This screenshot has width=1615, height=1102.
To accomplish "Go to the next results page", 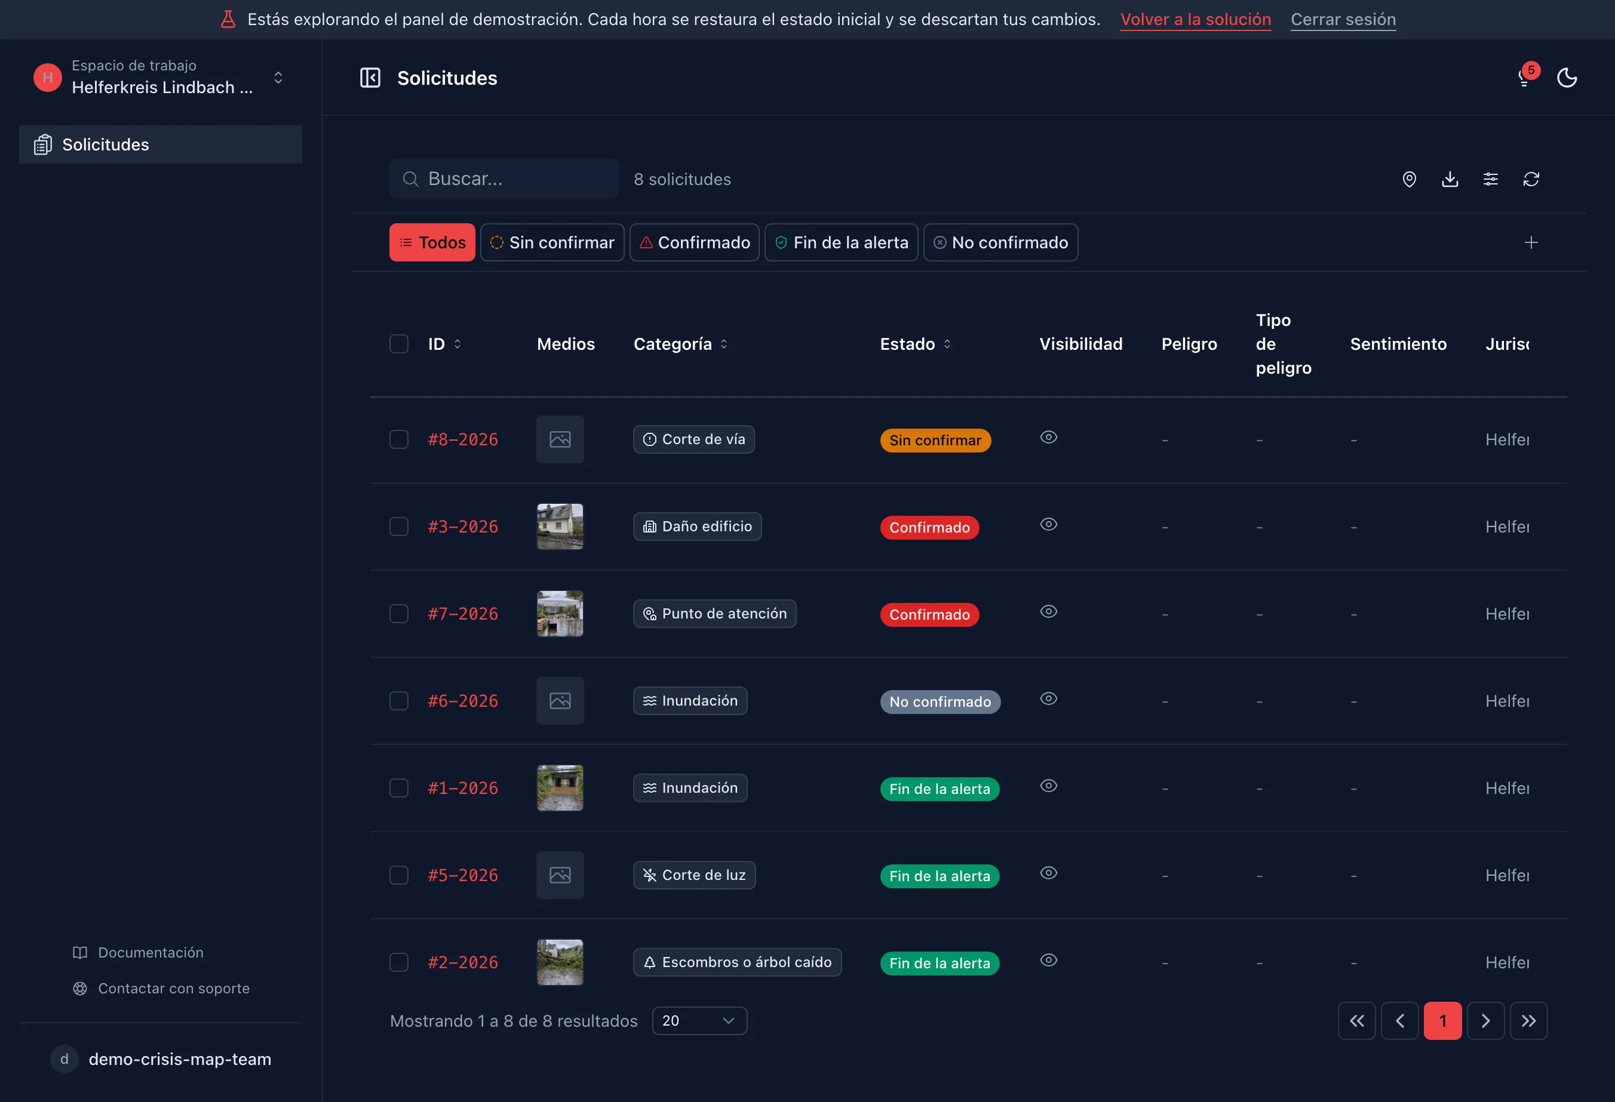I will coord(1486,1020).
